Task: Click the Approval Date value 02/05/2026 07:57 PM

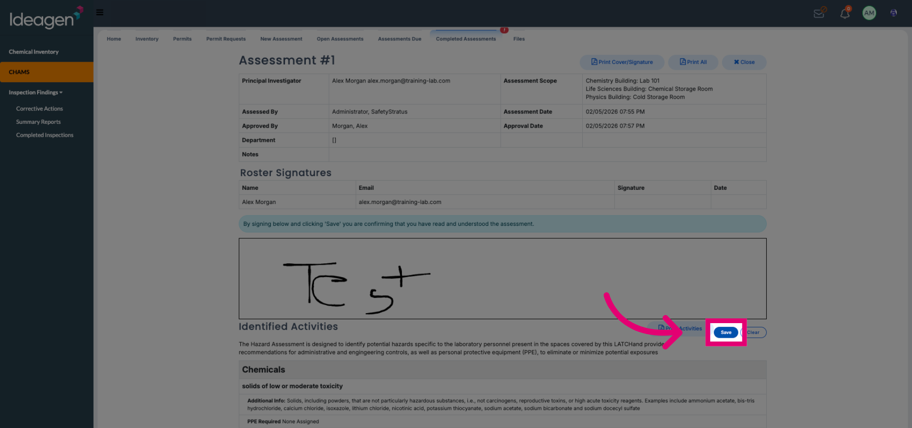Action: point(615,126)
